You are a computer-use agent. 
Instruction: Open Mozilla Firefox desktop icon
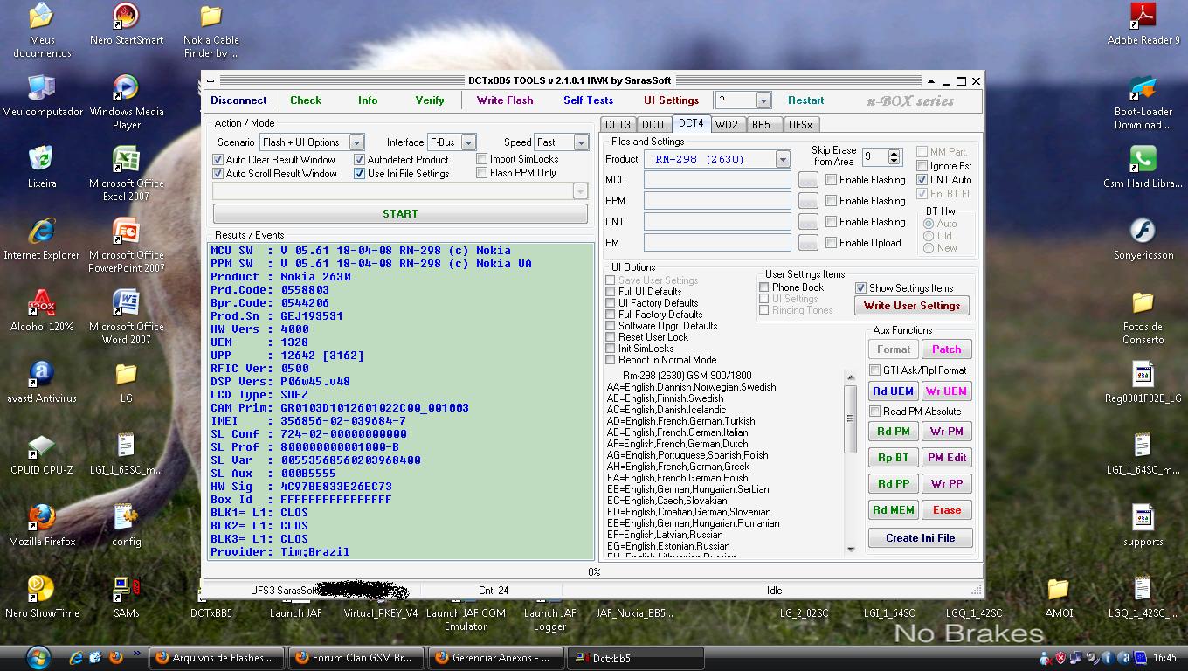tap(42, 525)
